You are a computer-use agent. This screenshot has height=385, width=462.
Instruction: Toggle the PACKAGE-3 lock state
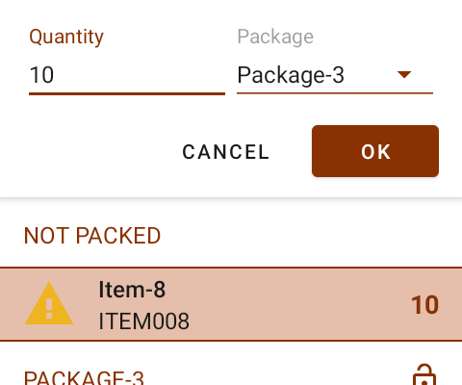[x=424, y=374]
